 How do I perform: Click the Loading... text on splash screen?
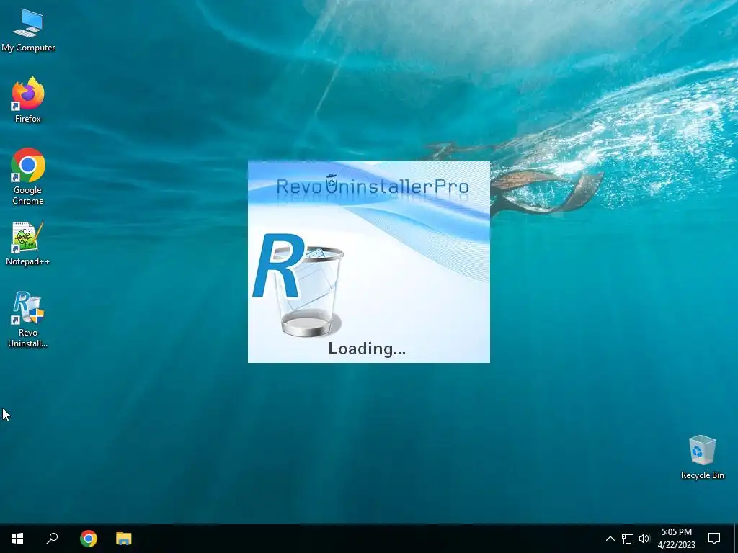367,349
